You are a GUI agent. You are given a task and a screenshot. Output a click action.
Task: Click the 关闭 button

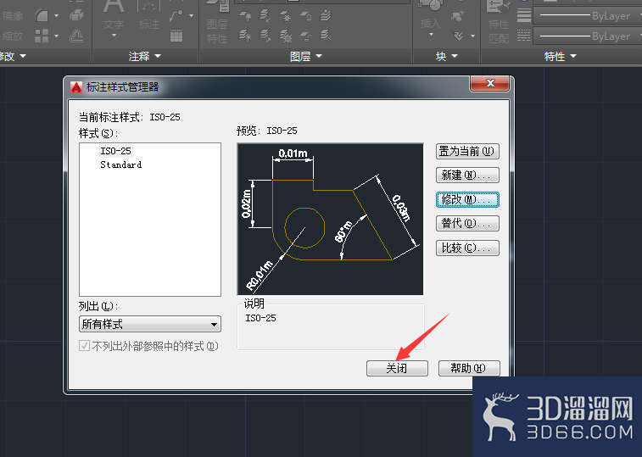click(x=397, y=368)
